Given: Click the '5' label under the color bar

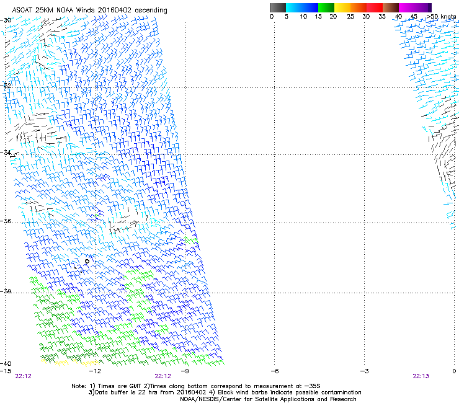Looking at the screenshot, I should click(287, 17).
